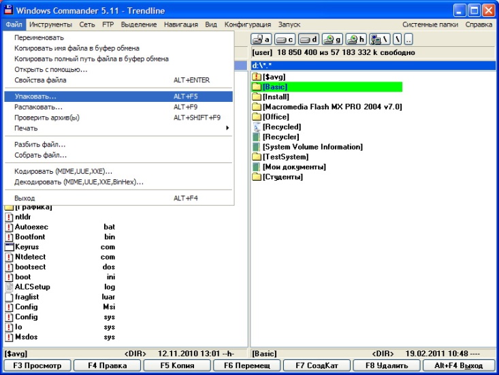Open the Навигация menu
Image resolution: width=499 pixels, height=375 pixels.
tap(181, 24)
